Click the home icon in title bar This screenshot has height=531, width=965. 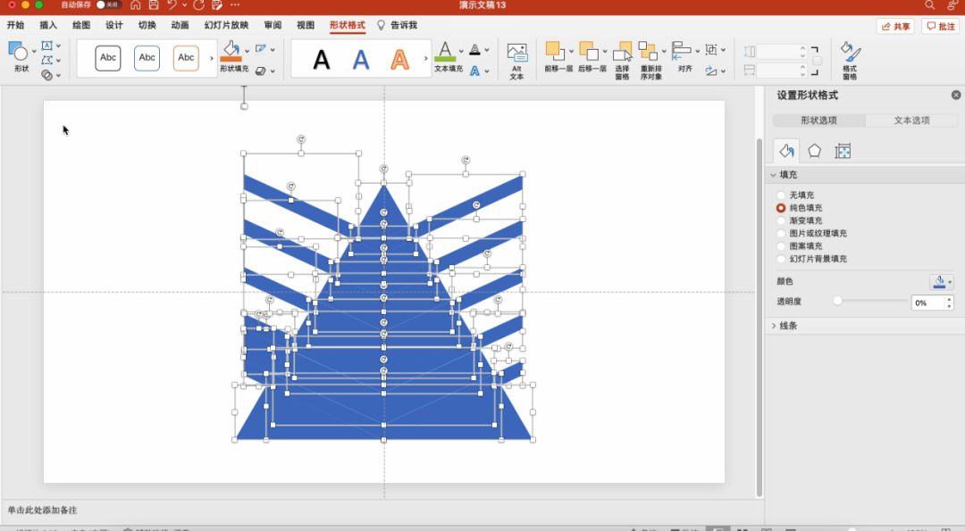[136, 5]
